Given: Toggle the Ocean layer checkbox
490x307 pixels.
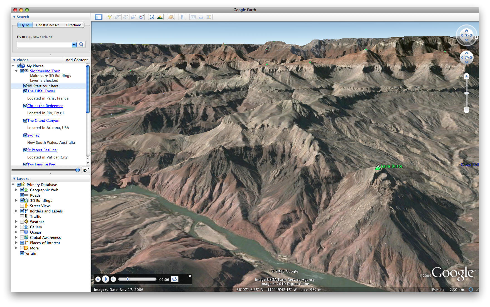Looking at the screenshot, I should 22,232.
